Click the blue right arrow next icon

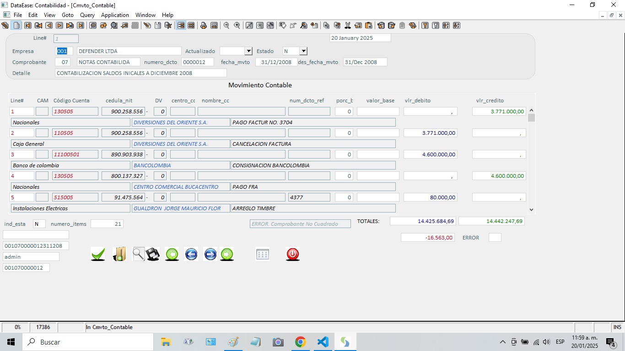(210, 254)
